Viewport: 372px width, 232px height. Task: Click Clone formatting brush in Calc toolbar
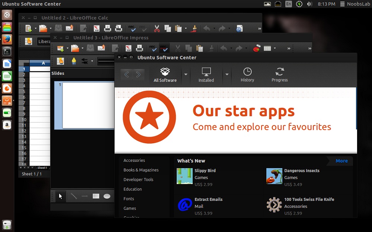(x=193, y=29)
